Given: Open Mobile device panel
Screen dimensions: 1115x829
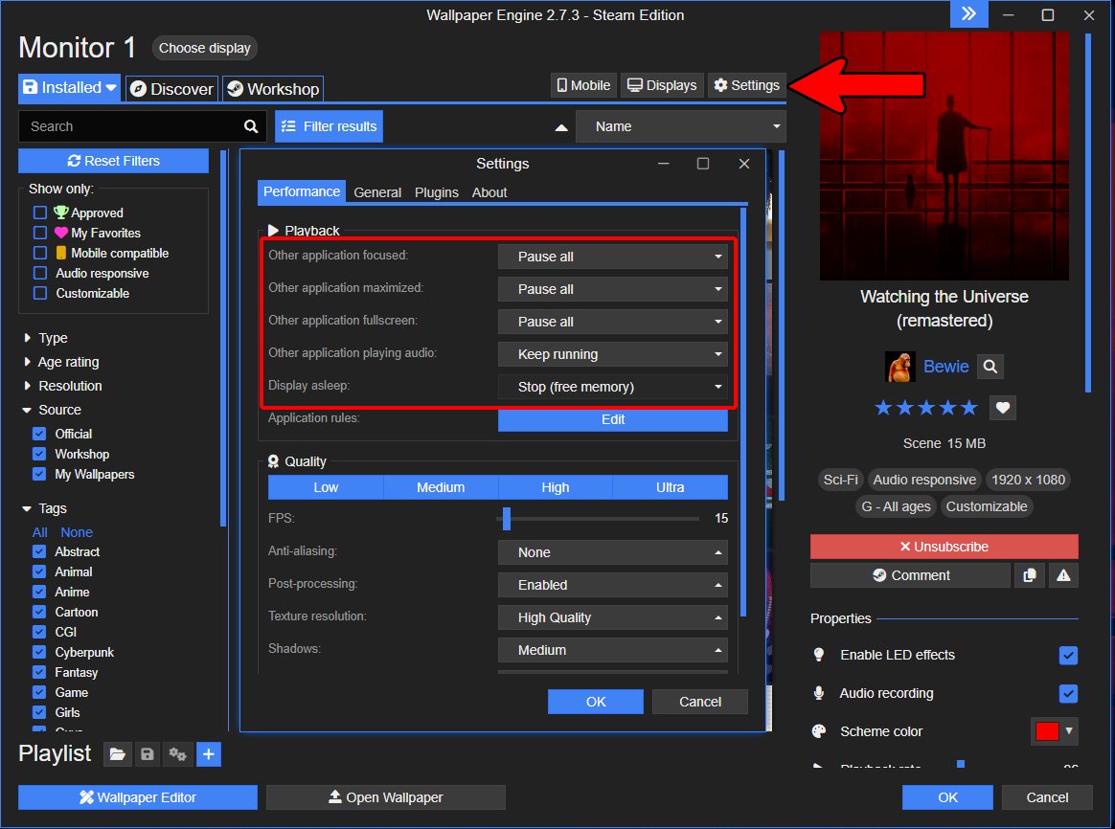Looking at the screenshot, I should [583, 85].
